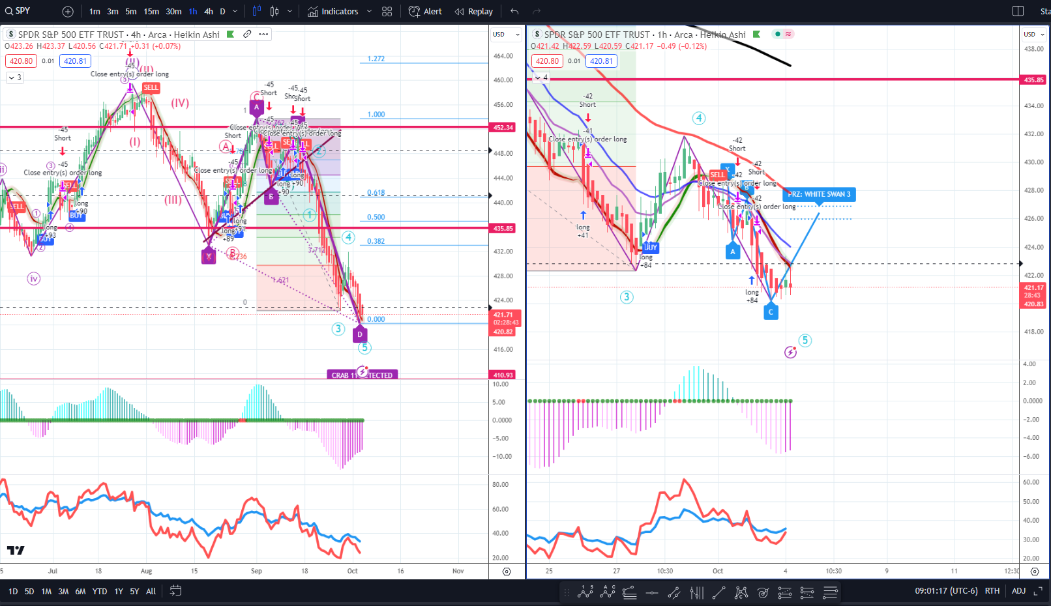Click the green flag on 1h chart
Viewport: 1051px width, 606px height.
756,35
